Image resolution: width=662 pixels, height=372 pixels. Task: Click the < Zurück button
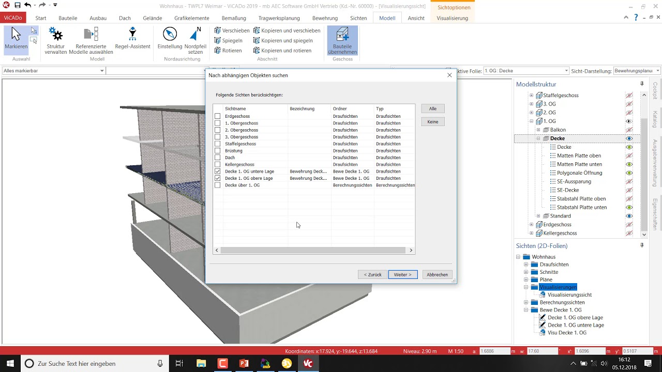pos(372,274)
